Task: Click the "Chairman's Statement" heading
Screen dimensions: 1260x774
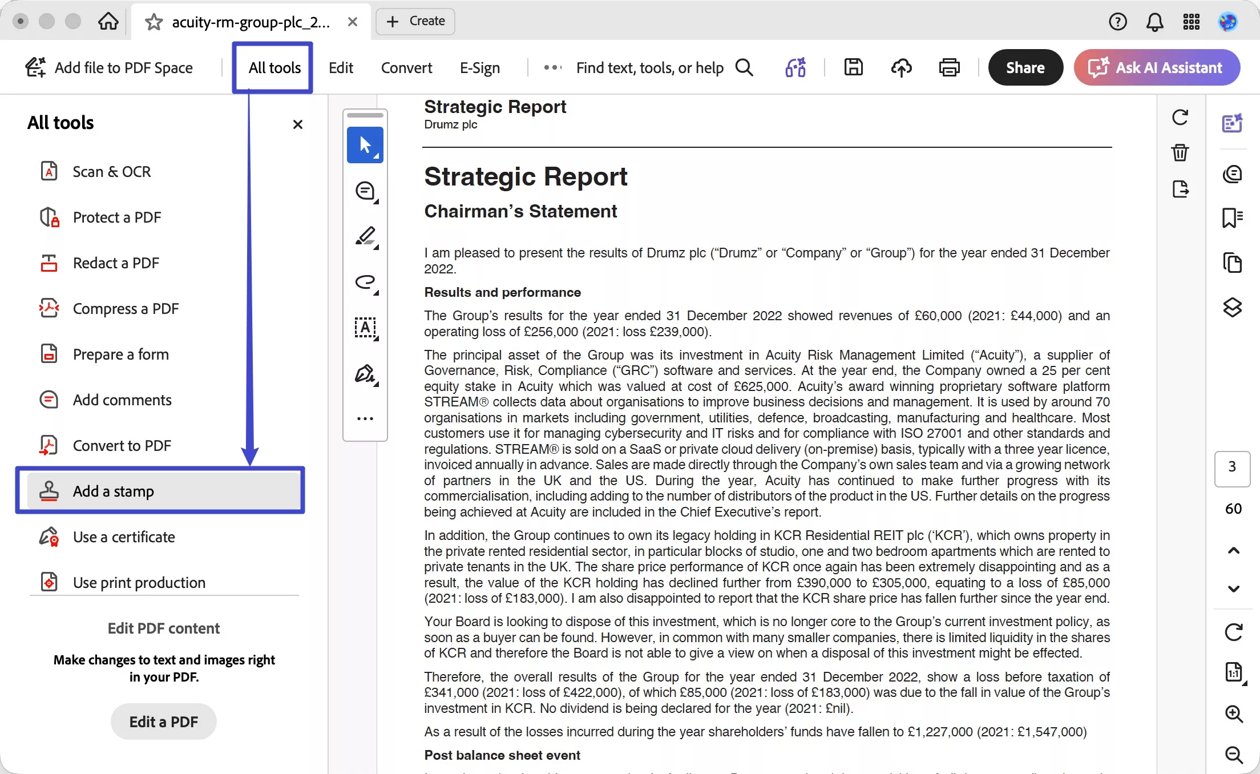Action: click(520, 211)
